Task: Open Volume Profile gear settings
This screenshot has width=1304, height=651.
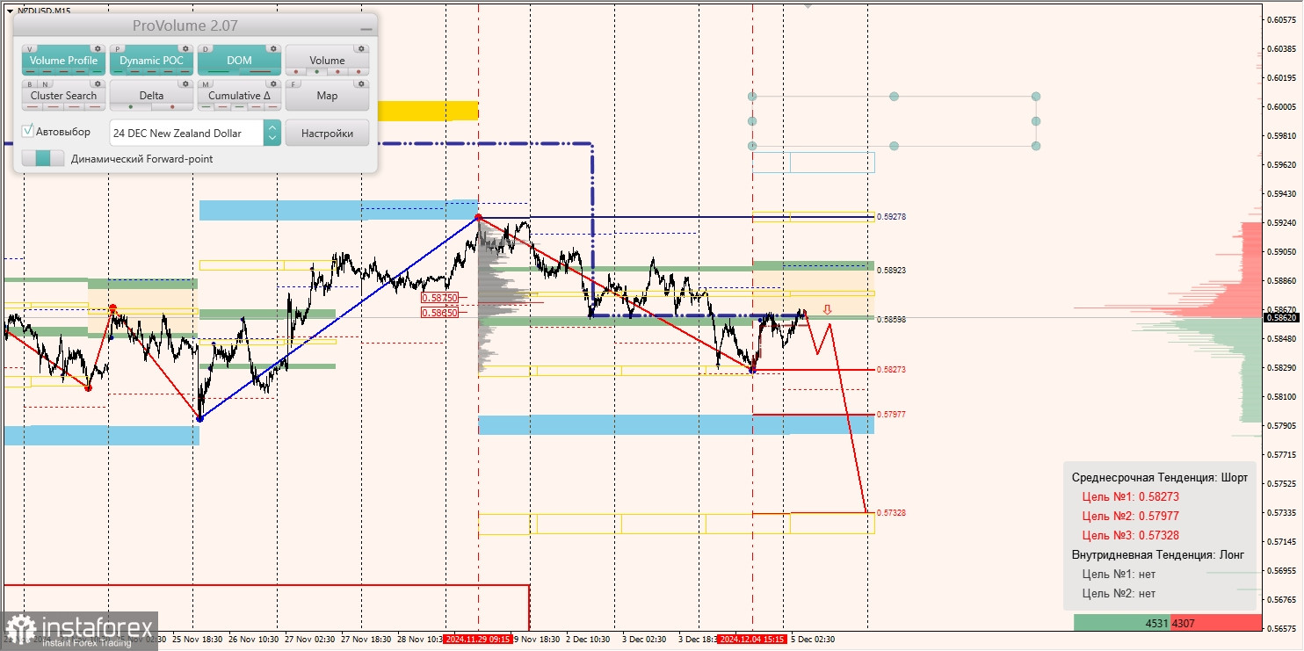Action: 98,48
